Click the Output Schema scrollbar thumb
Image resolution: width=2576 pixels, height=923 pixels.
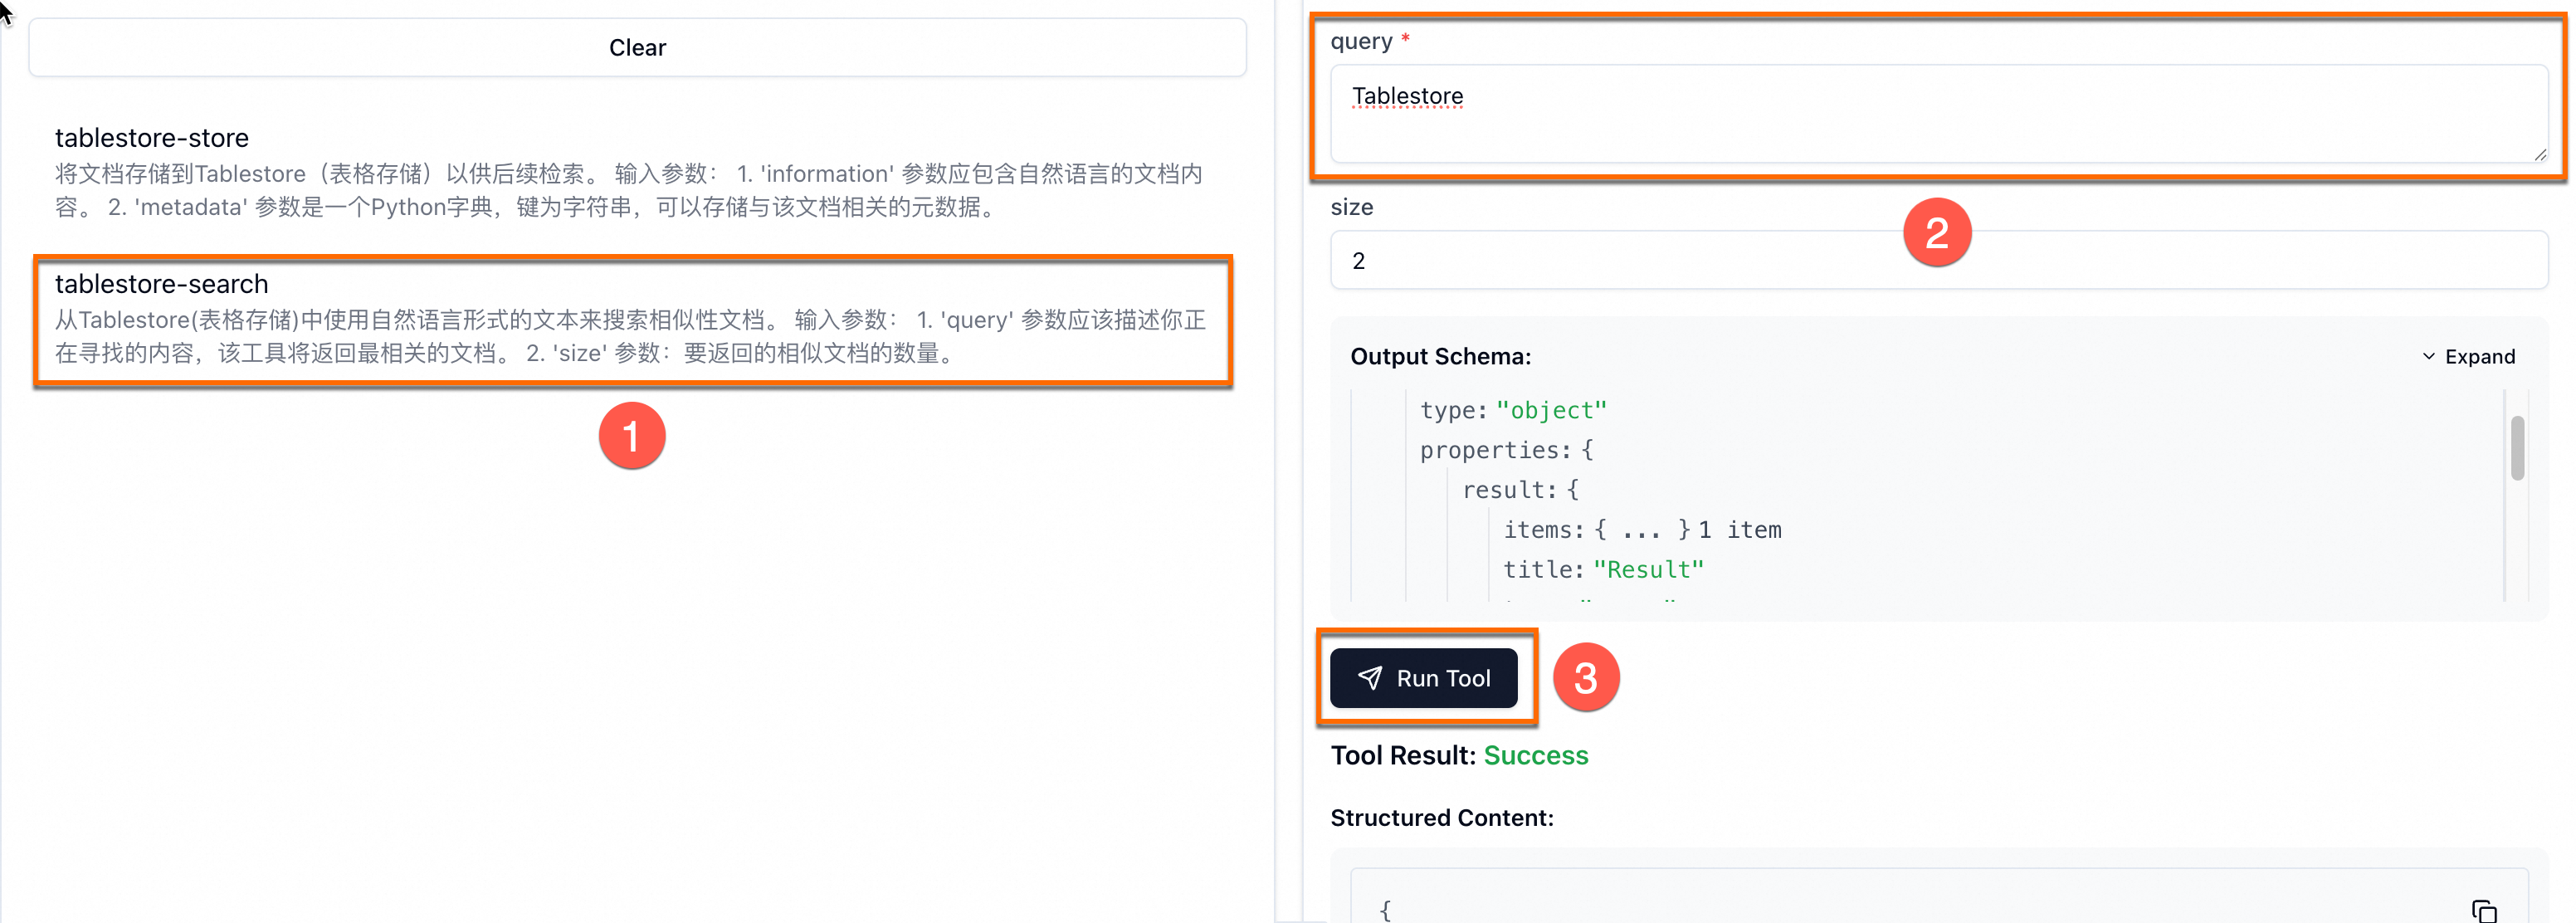point(2517,448)
